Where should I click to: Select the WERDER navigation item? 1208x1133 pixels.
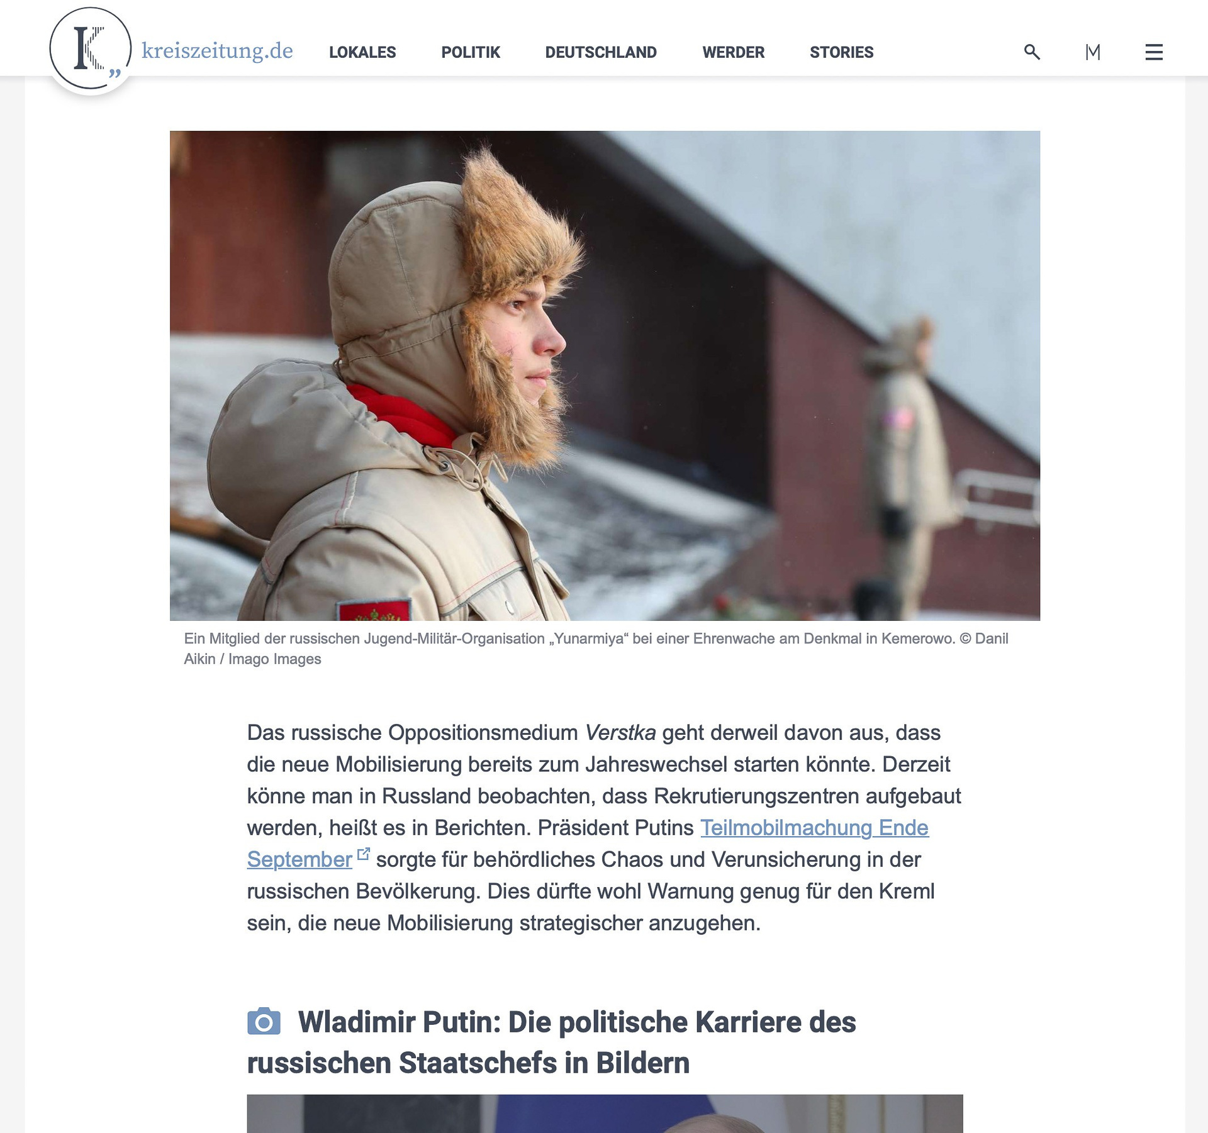tap(734, 52)
